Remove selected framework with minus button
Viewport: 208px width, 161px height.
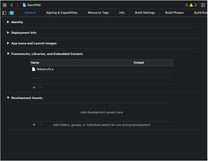point(41,87)
